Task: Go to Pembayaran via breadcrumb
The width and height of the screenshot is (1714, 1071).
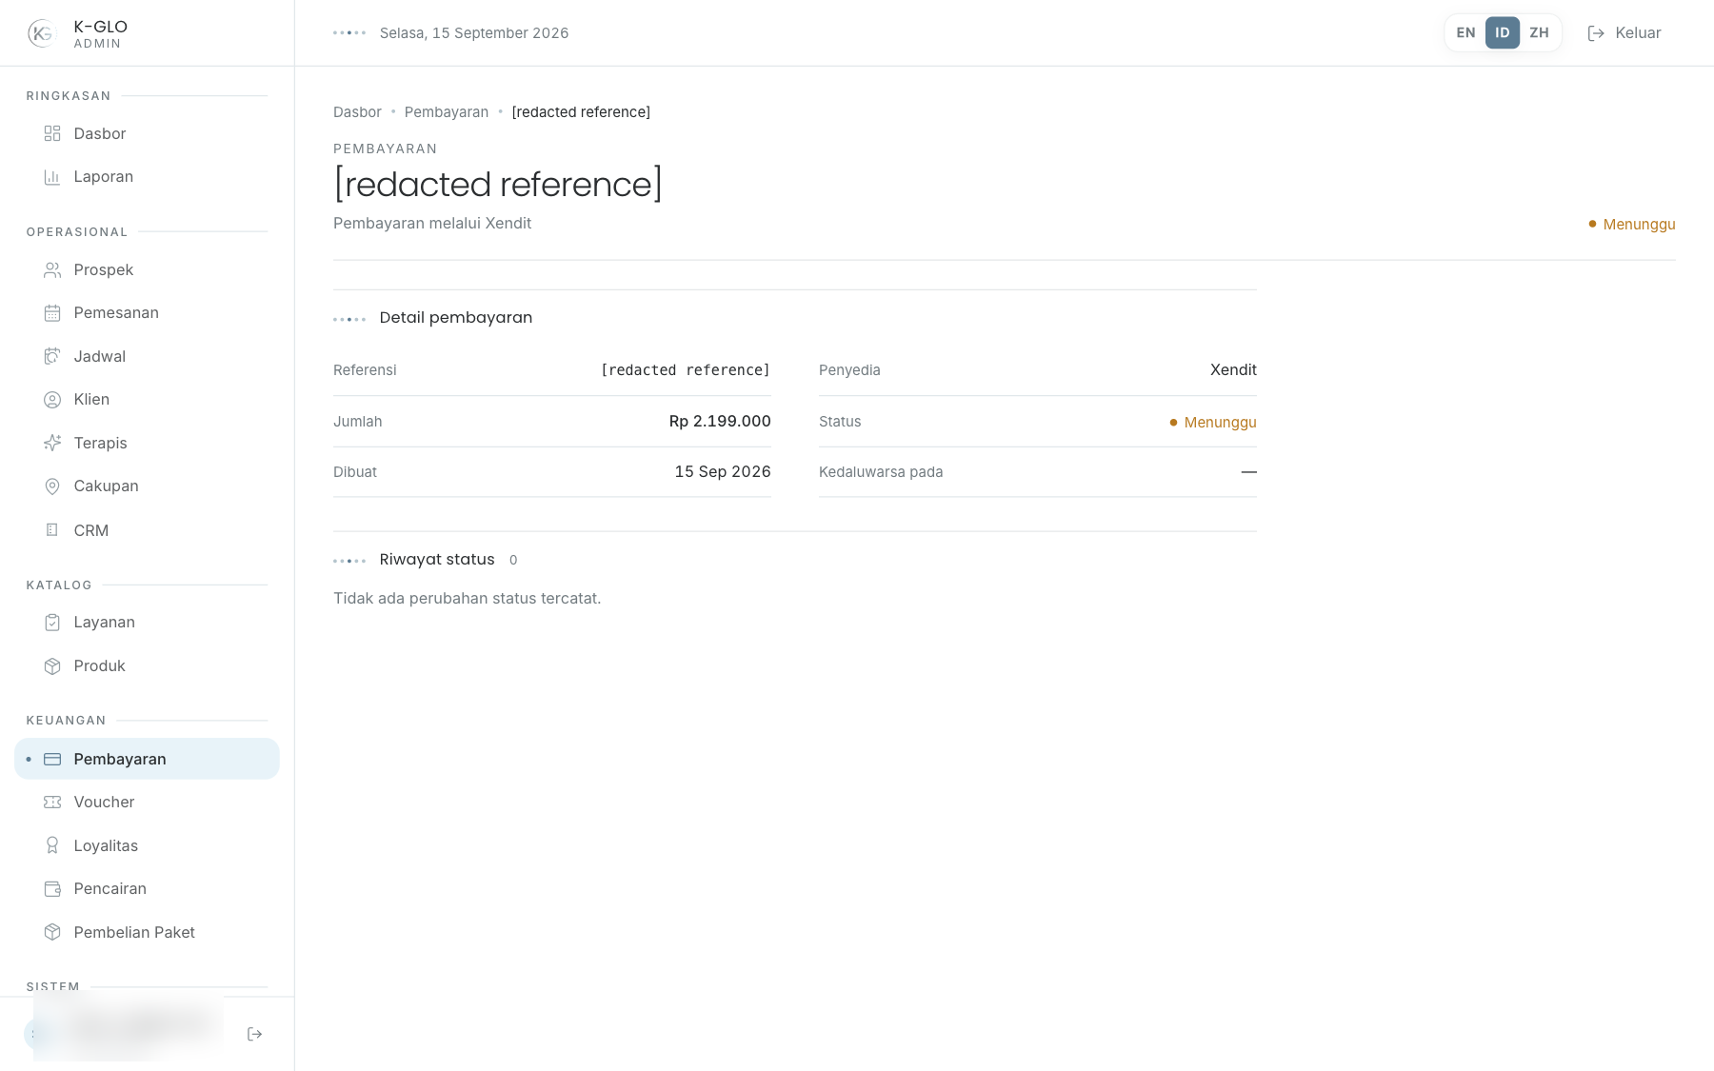Action: pyautogui.click(x=447, y=112)
